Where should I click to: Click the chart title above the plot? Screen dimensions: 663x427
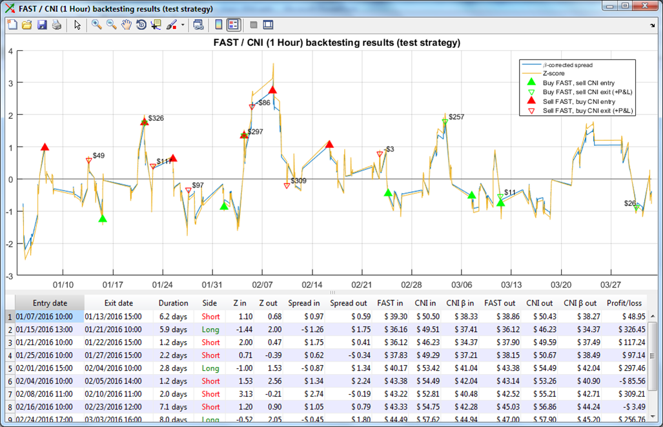coord(337,43)
